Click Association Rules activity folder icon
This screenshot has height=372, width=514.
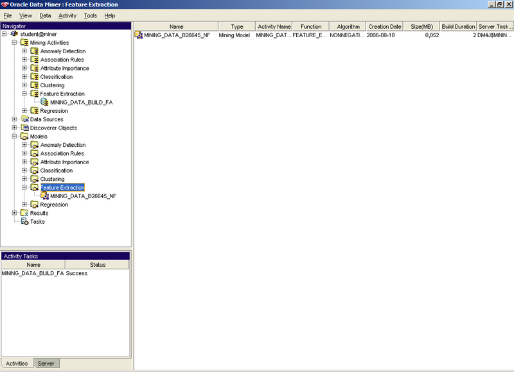[35, 60]
